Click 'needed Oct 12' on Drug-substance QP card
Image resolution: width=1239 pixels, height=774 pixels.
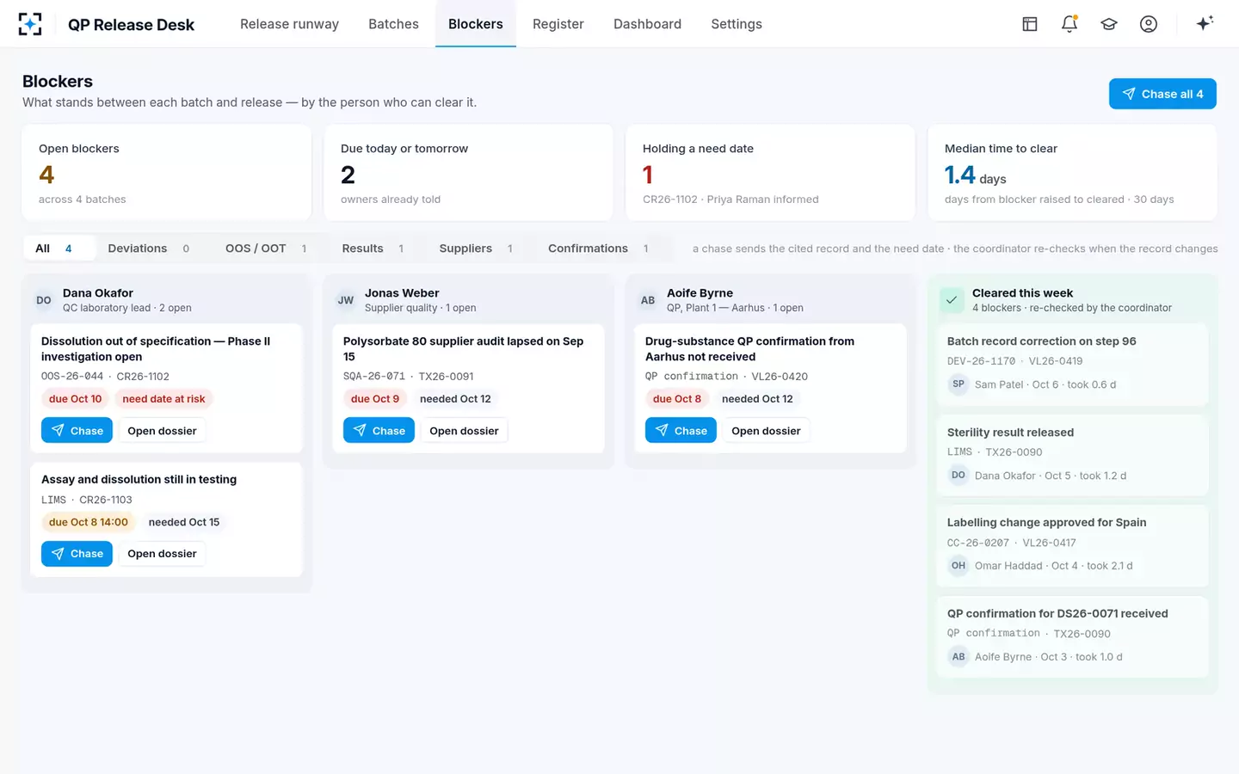(757, 399)
